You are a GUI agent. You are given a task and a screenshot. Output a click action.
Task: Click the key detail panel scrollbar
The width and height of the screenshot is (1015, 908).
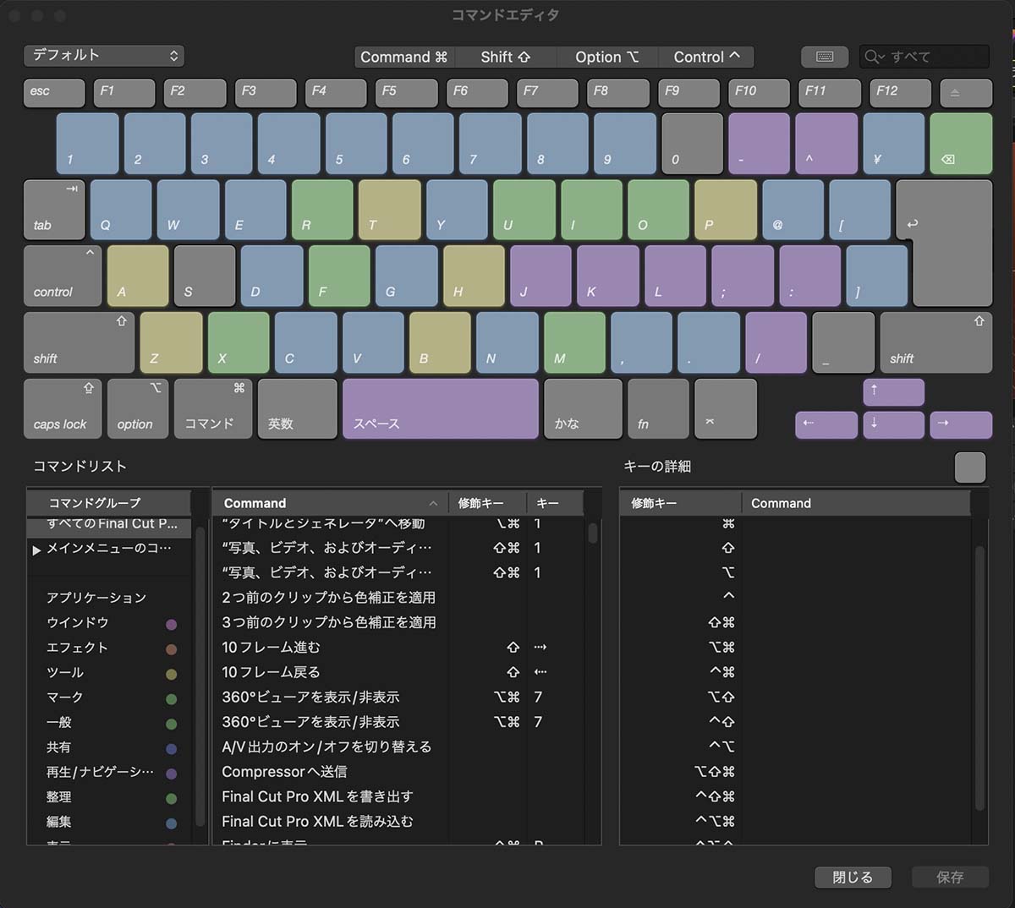(x=979, y=678)
